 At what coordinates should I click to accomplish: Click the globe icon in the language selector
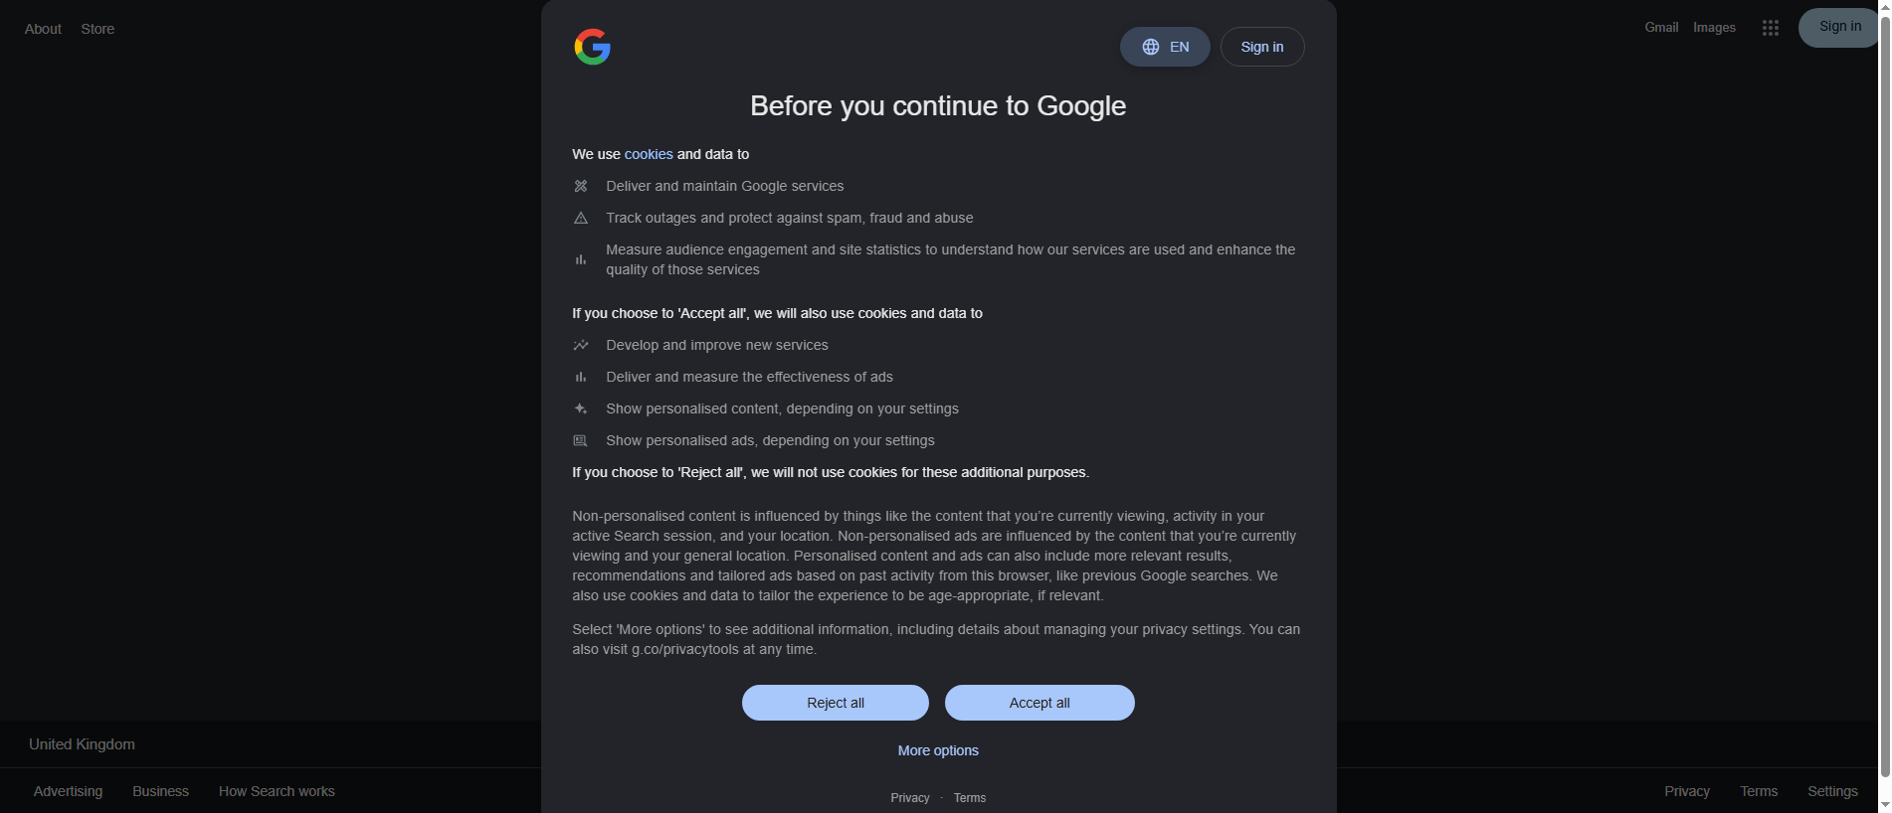(x=1151, y=47)
